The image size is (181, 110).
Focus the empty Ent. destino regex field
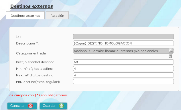click(123, 82)
